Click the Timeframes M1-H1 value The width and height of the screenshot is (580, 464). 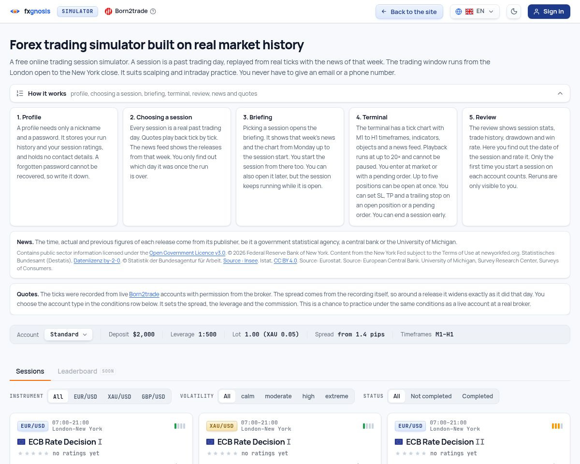pos(444,334)
